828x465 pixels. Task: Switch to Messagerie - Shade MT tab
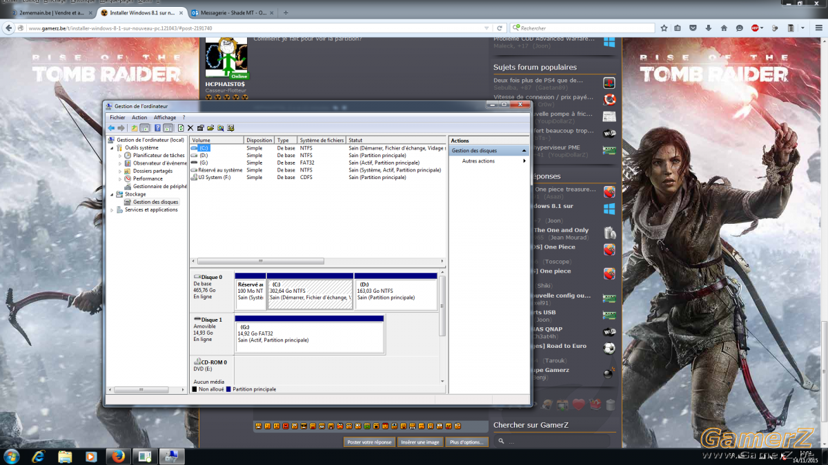(x=234, y=12)
